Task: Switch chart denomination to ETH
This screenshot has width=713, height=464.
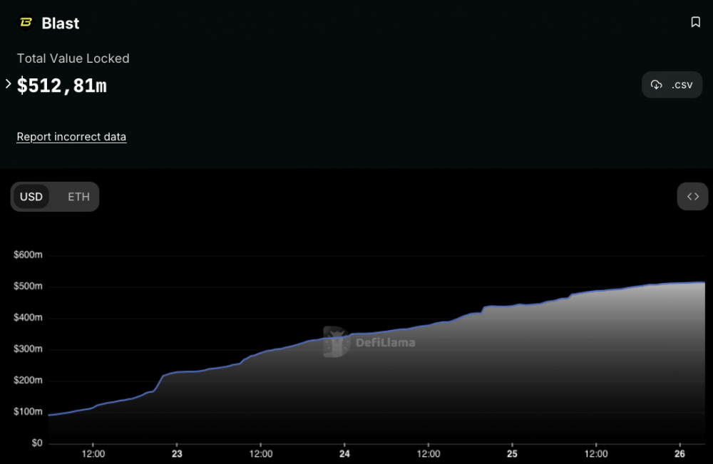Action: pyautogui.click(x=78, y=197)
